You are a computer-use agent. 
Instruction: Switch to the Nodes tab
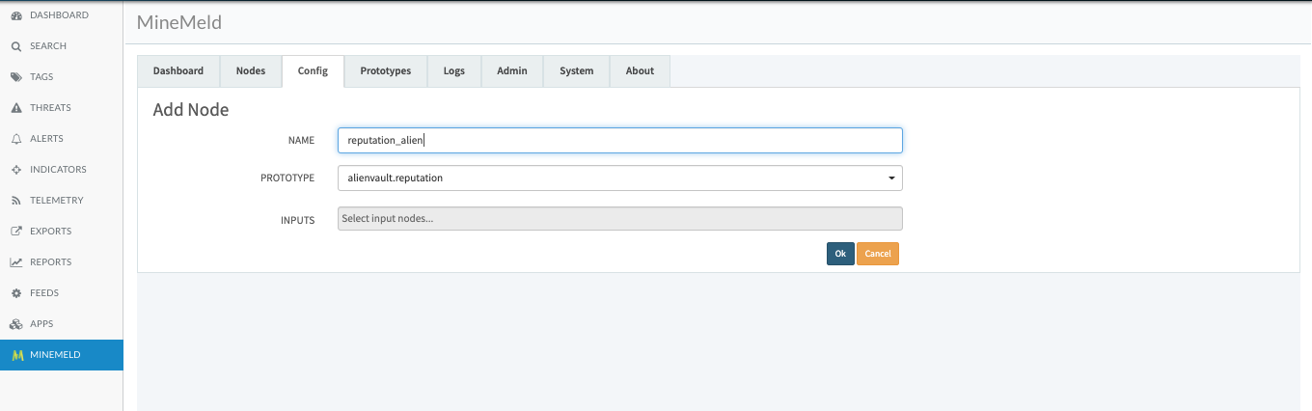pyautogui.click(x=251, y=71)
